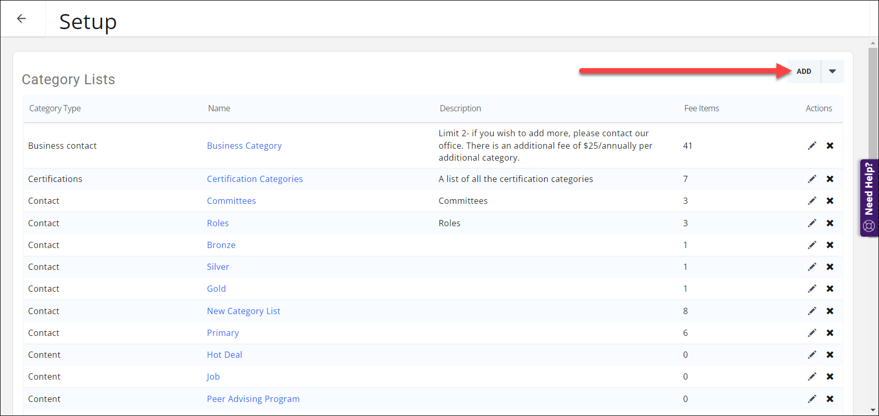
Task: Edit the Business Category row pencil icon
Action: click(x=812, y=146)
